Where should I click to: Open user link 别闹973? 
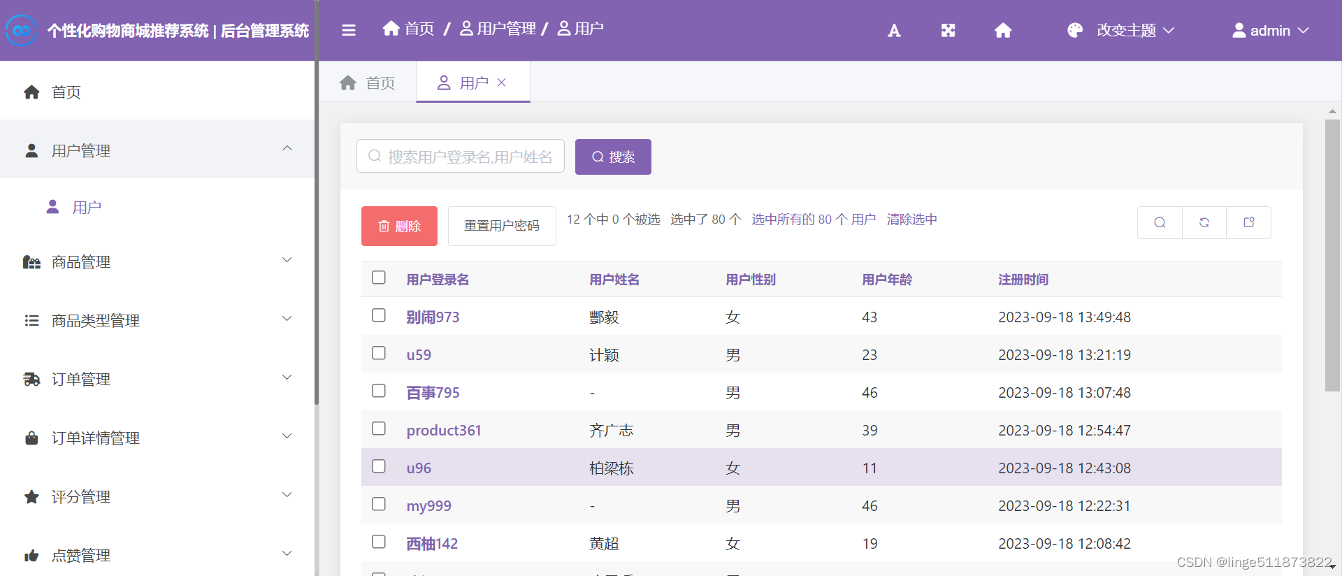click(x=433, y=317)
